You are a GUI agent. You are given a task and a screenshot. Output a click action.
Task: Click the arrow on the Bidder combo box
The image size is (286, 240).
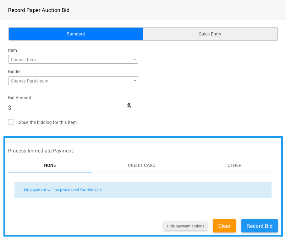[135, 81]
